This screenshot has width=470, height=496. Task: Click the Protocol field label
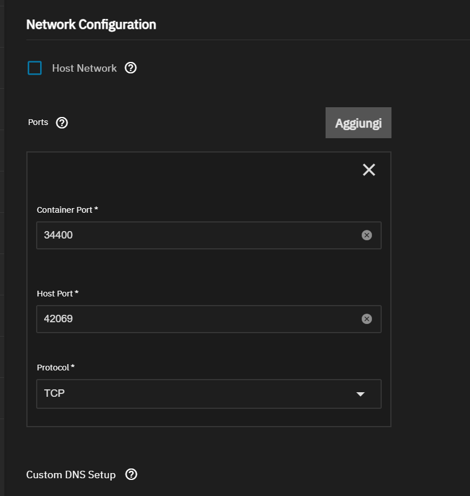56,368
